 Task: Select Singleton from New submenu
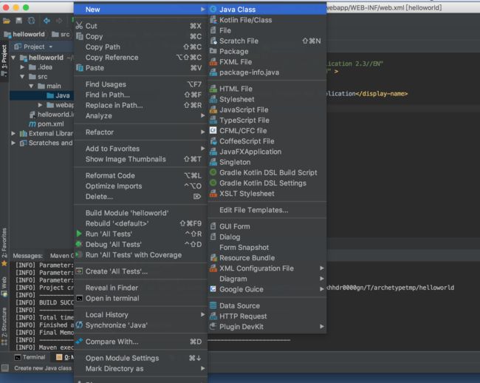[x=267, y=162]
